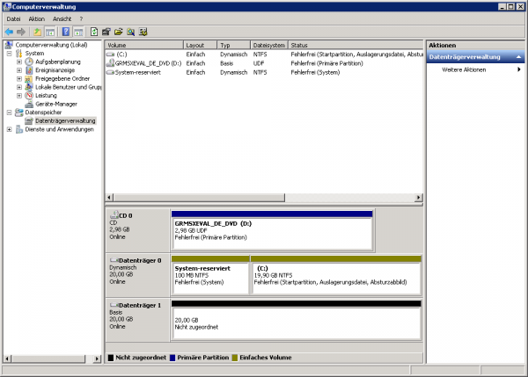Click the up one level folder icon
Image resolution: width=528 pixels, height=377 pixels.
tap(38, 32)
